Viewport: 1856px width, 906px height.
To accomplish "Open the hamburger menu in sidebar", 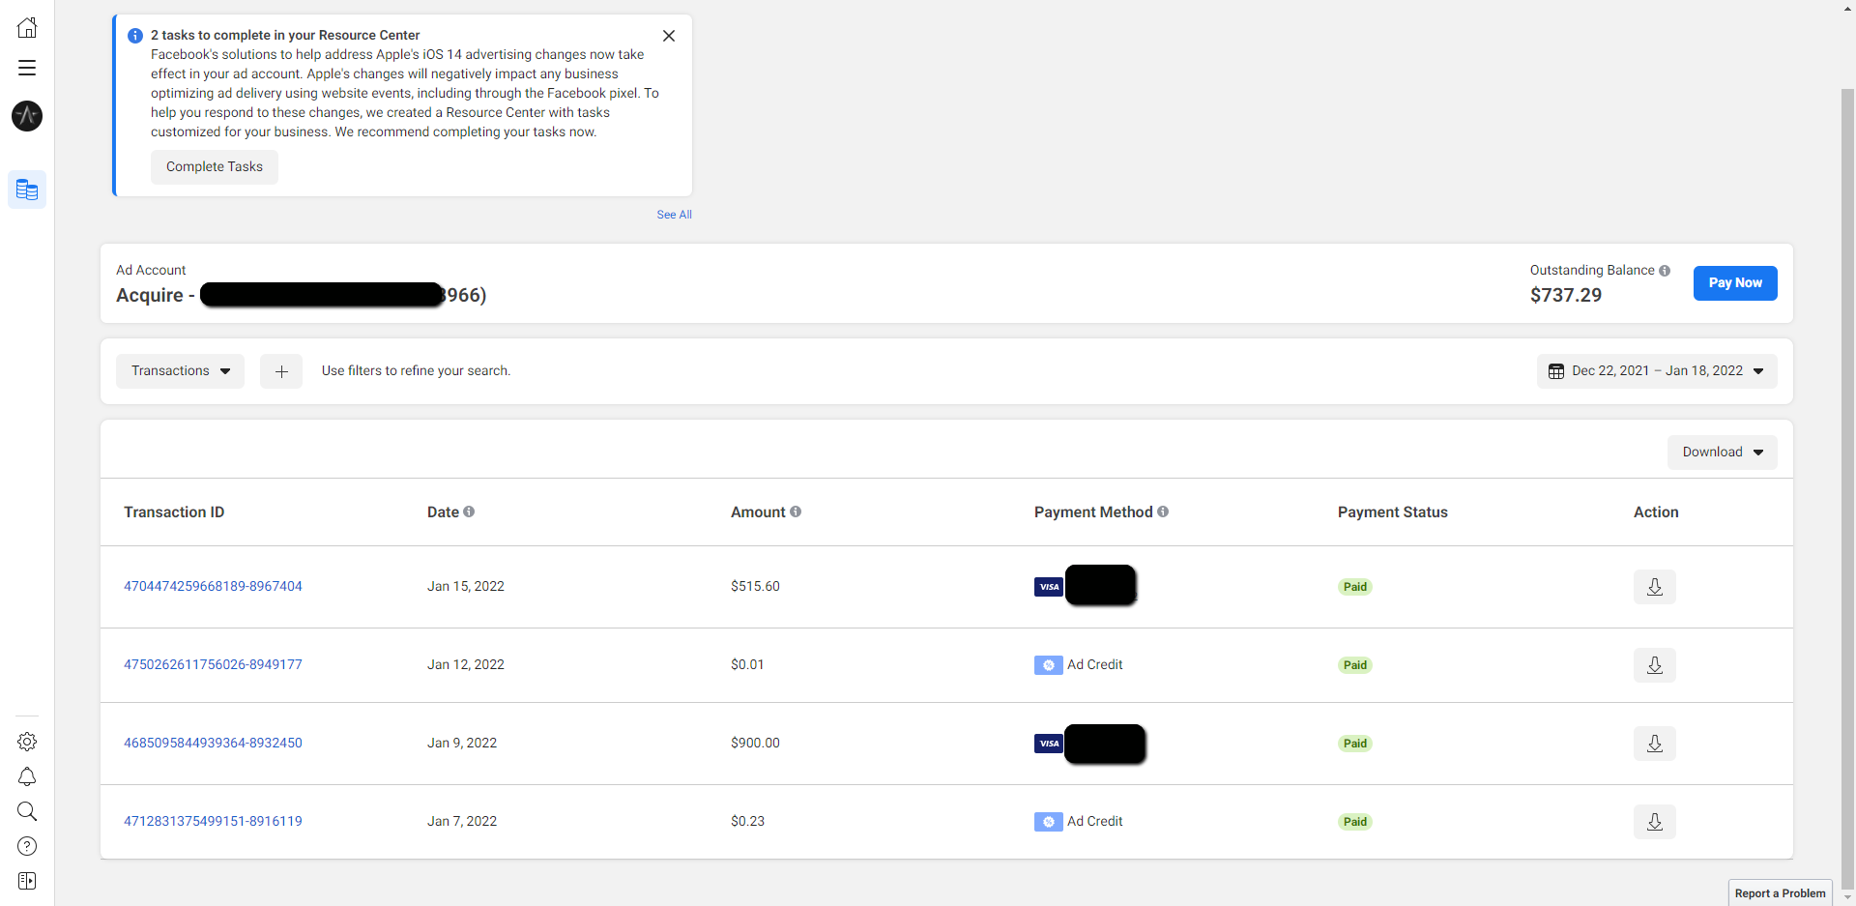I will click(x=27, y=68).
